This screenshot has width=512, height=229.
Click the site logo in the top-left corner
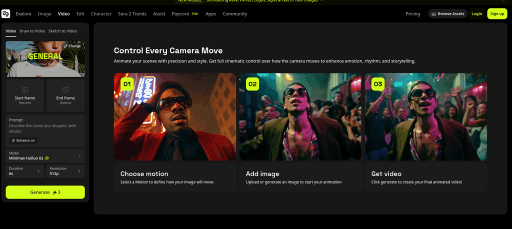click(x=6, y=13)
